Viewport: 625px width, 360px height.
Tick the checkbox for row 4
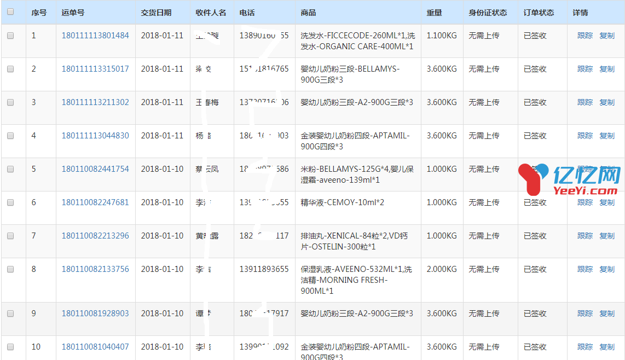(10, 136)
